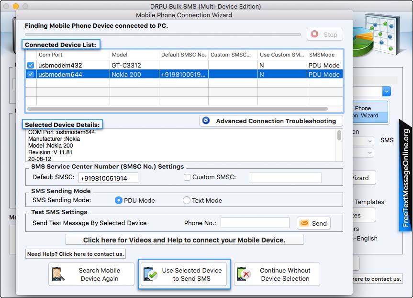Click the Use Custom SM... column header

click(x=282, y=55)
